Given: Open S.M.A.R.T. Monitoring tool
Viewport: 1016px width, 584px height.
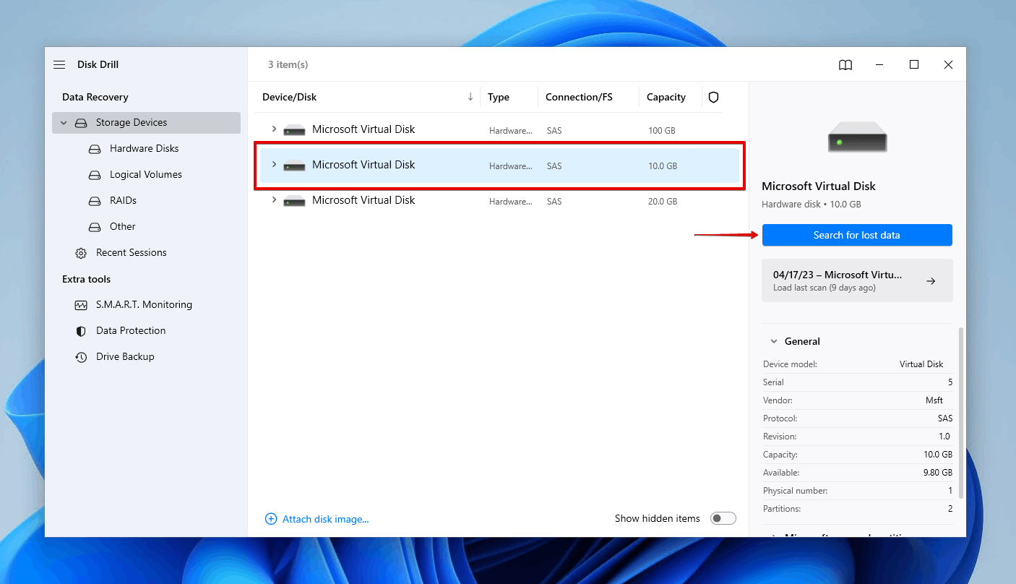Looking at the screenshot, I should pyautogui.click(x=145, y=305).
